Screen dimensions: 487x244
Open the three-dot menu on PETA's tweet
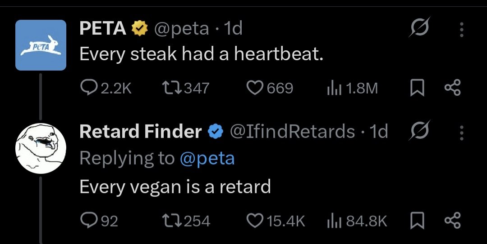coord(462,29)
